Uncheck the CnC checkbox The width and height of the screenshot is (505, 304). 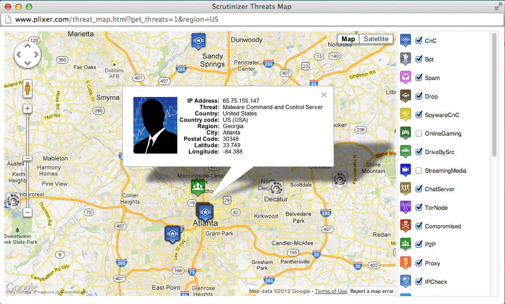click(x=419, y=40)
